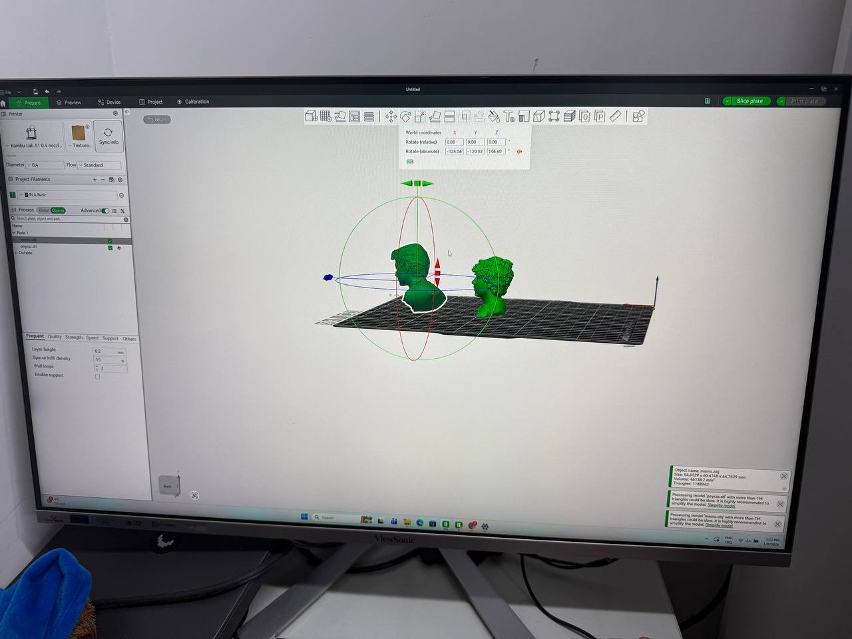Open the Slice plate options arrow
This screenshot has height=639, width=852.
[x=727, y=101]
